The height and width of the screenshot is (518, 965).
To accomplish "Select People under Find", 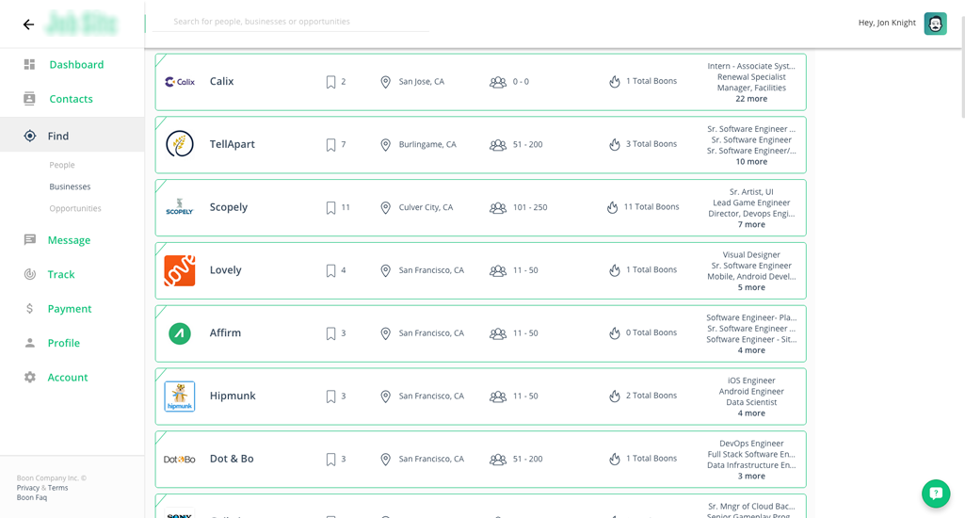I will tap(62, 165).
